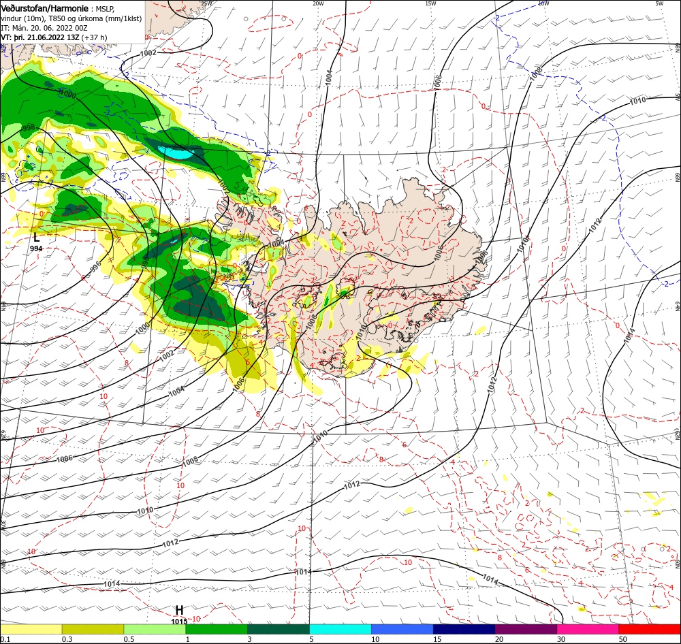Viewport: 681px width, 644px height.
Task: Click the olive 0.3 precipitation legend swatch
Action: tap(93, 629)
